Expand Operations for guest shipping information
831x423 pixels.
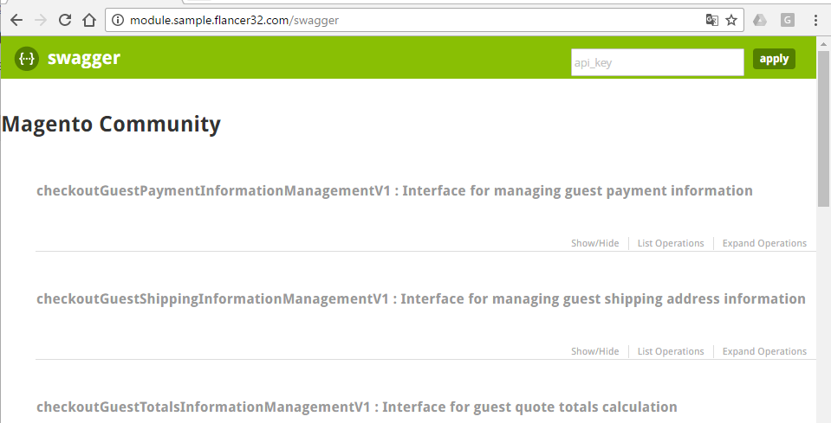tap(764, 351)
